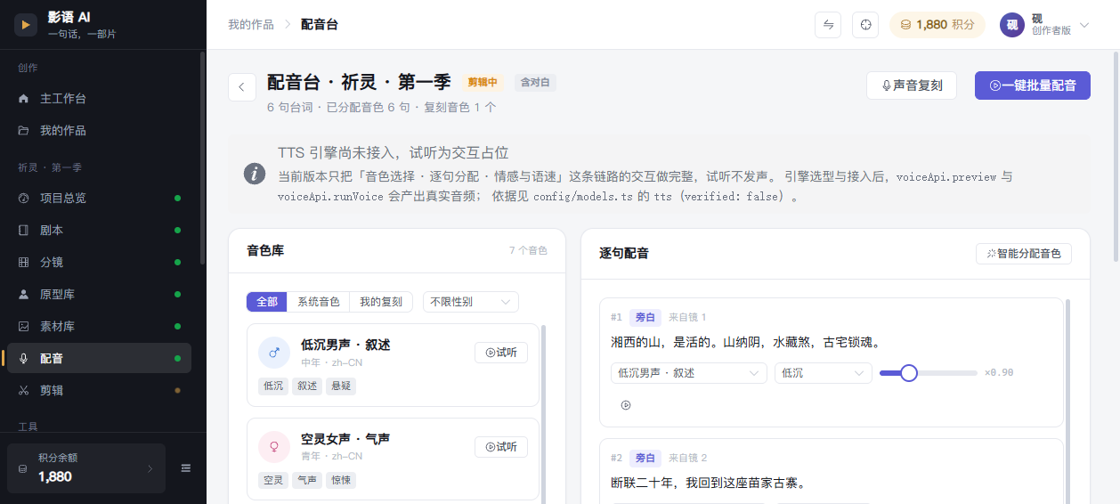1120x504 pixels.
Task: Expand the user account dropdown chevron
Action: tap(1083, 25)
